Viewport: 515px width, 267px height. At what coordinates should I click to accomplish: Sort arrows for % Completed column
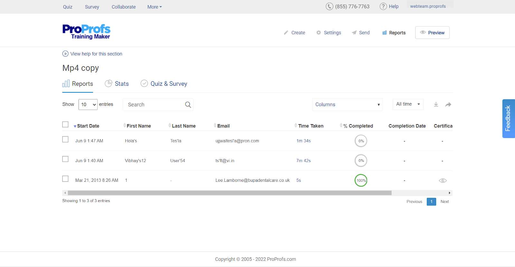[341, 125]
